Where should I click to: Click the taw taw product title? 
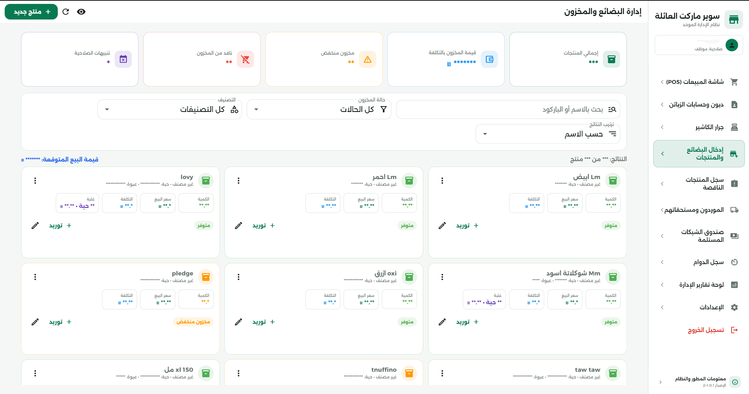[x=587, y=369]
